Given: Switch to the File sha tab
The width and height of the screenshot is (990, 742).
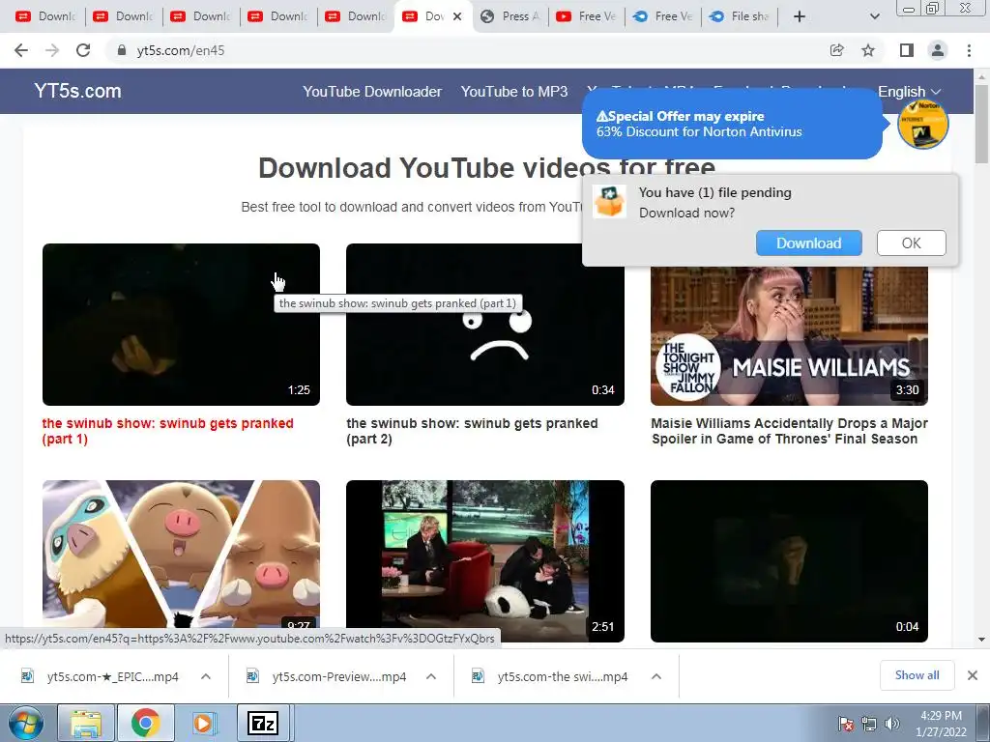Looking at the screenshot, I should pyautogui.click(x=741, y=16).
